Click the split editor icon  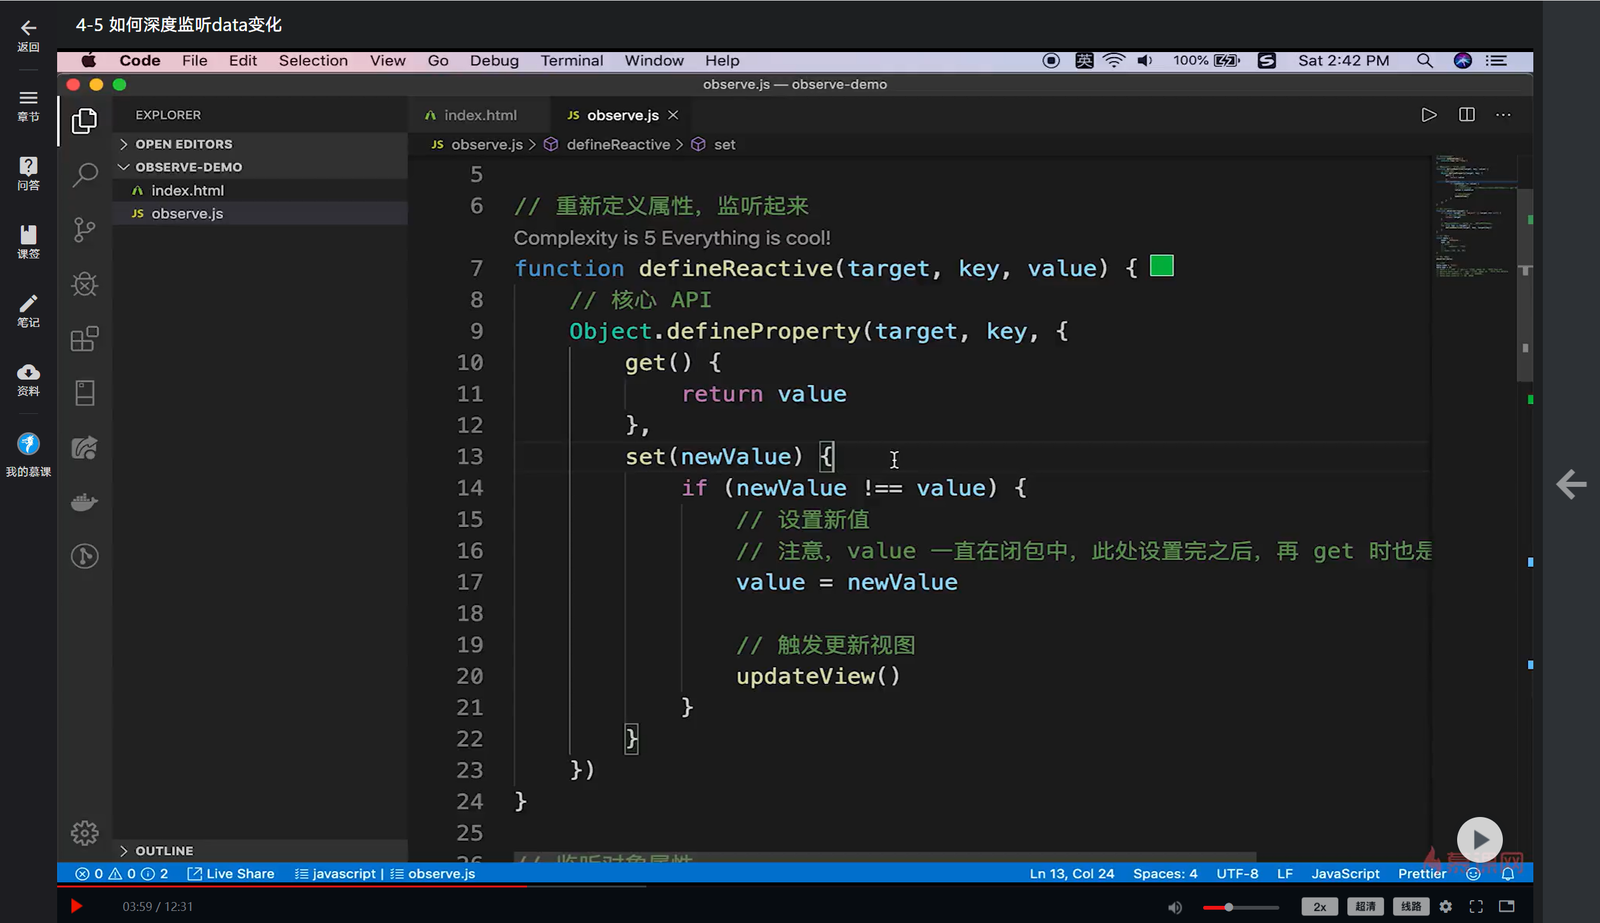pyautogui.click(x=1467, y=115)
